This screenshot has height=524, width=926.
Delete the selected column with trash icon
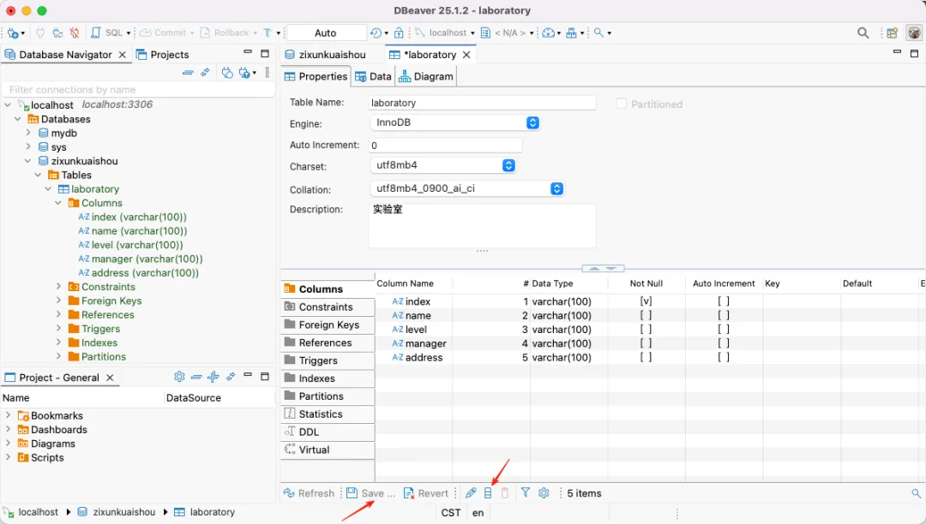tap(505, 493)
